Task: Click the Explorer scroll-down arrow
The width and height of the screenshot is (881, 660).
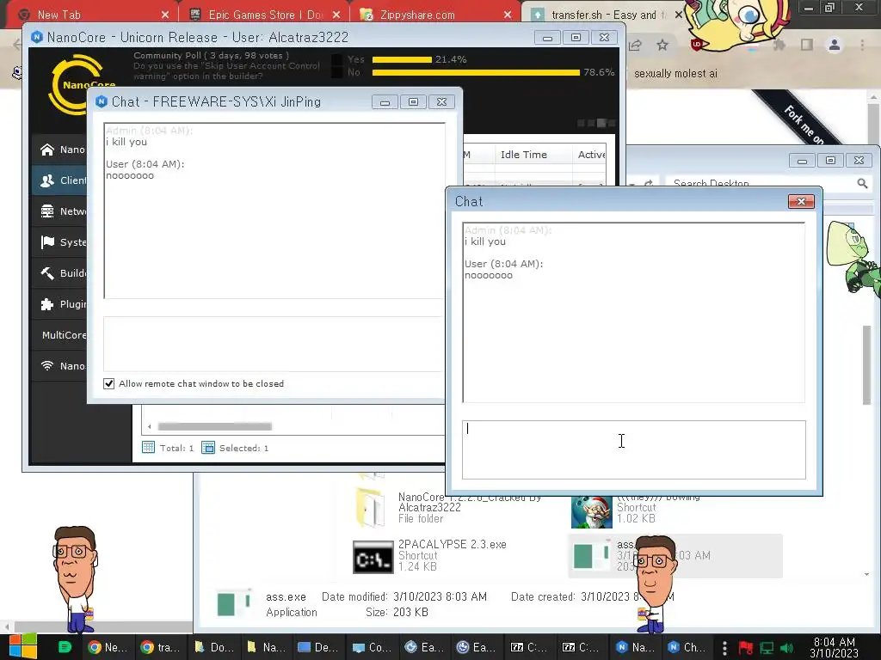Action: coord(866,574)
